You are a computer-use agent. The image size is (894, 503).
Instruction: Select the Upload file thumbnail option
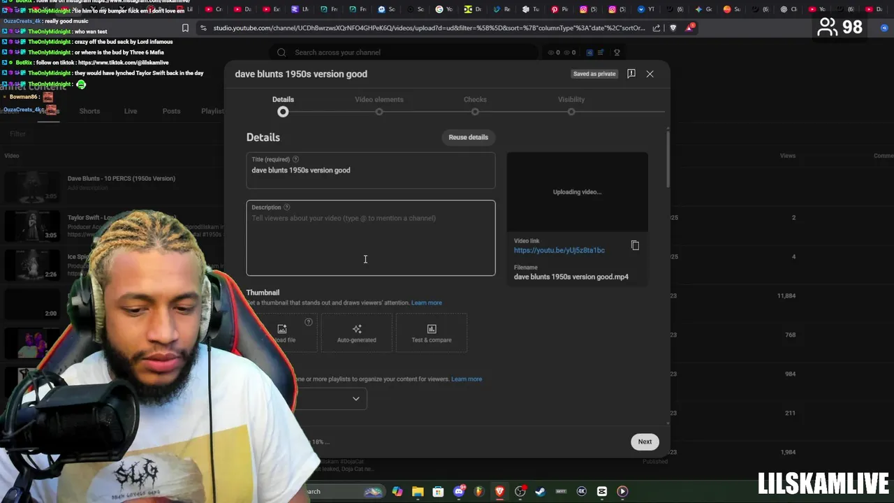point(282,333)
